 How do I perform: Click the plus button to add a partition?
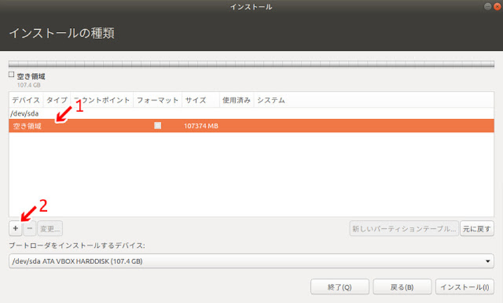[x=15, y=228]
